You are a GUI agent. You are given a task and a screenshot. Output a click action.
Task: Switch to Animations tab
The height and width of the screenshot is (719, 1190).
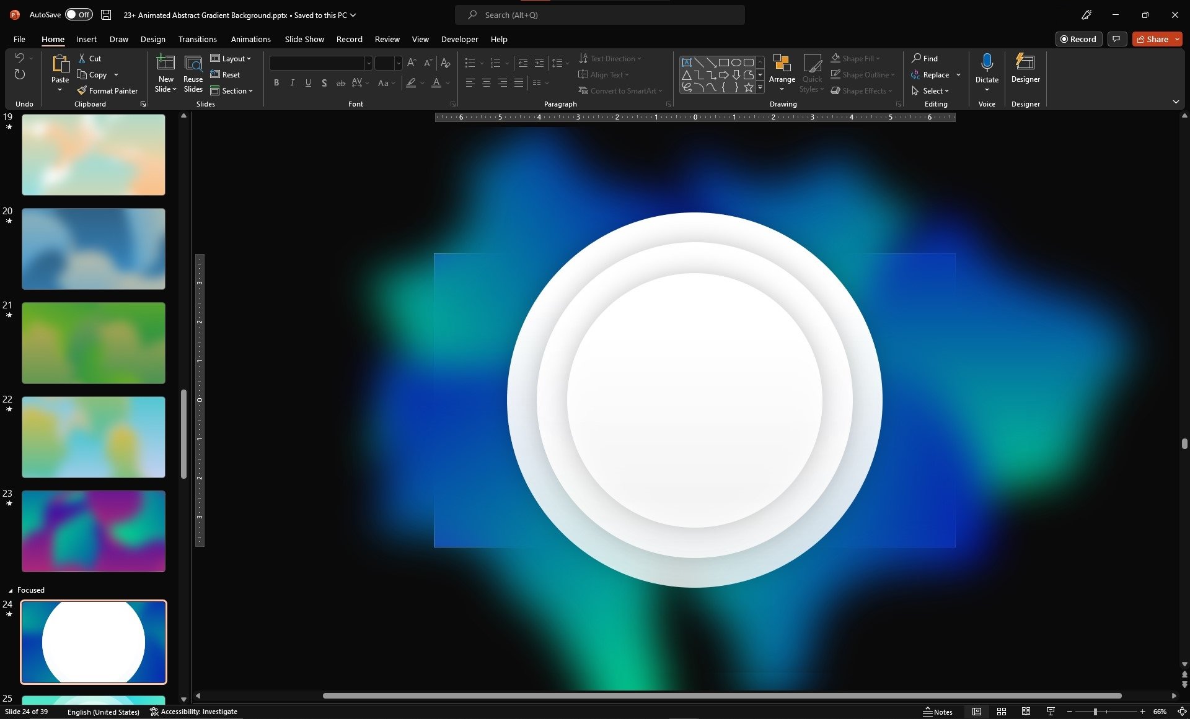coord(250,39)
